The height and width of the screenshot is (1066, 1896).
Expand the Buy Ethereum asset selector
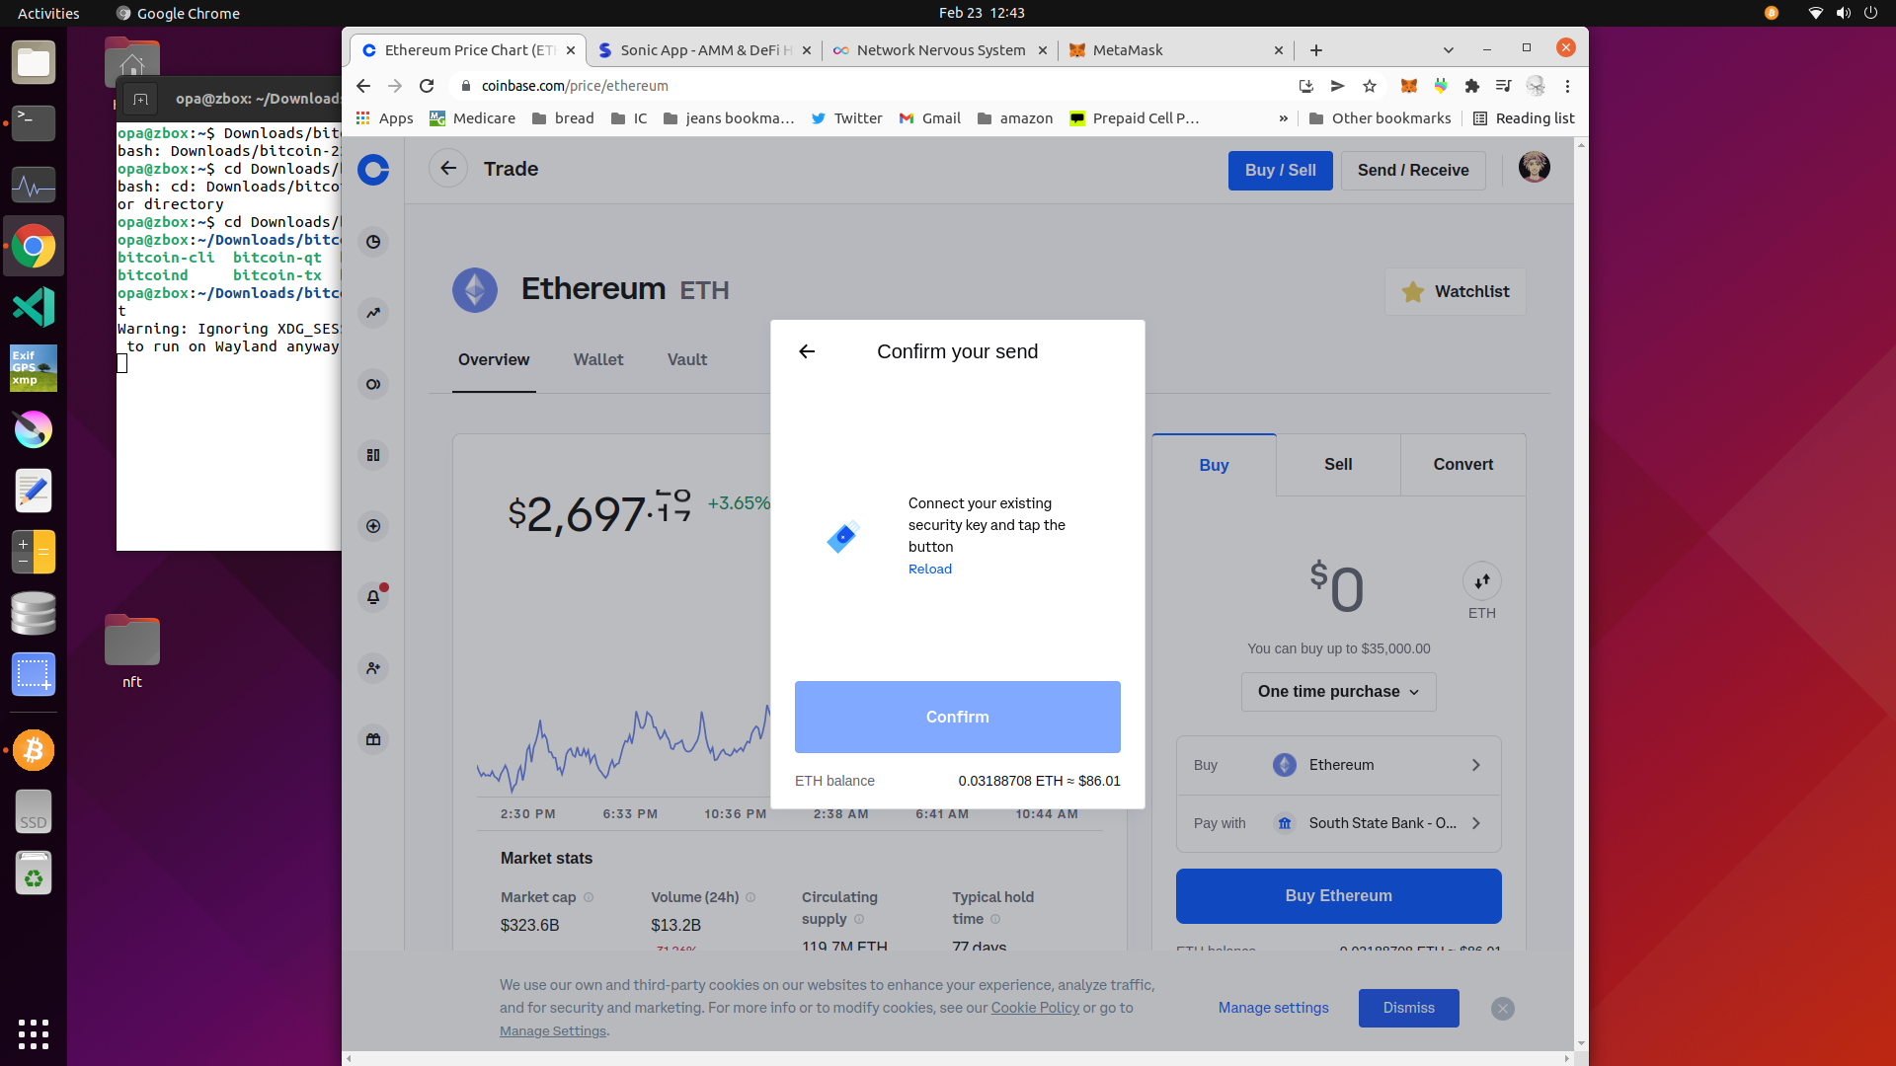tap(1338, 765)
